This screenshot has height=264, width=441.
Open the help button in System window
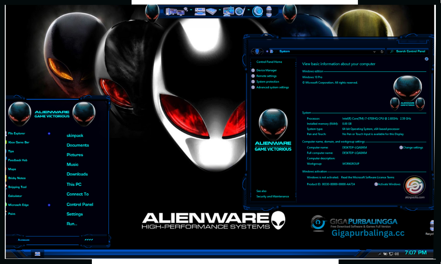click(426, 59)
